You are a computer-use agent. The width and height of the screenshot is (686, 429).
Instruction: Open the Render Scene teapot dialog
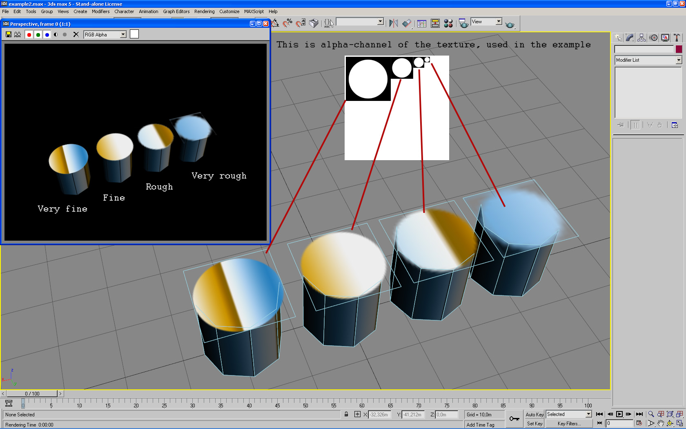point(463,23)
